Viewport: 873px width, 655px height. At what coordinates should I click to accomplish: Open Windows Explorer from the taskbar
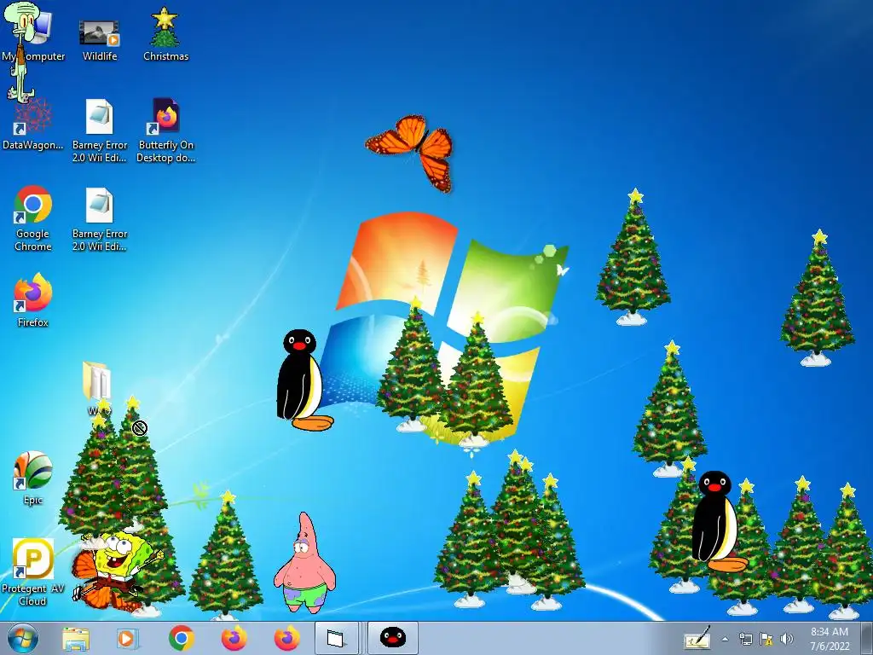[x=76, y=638]
